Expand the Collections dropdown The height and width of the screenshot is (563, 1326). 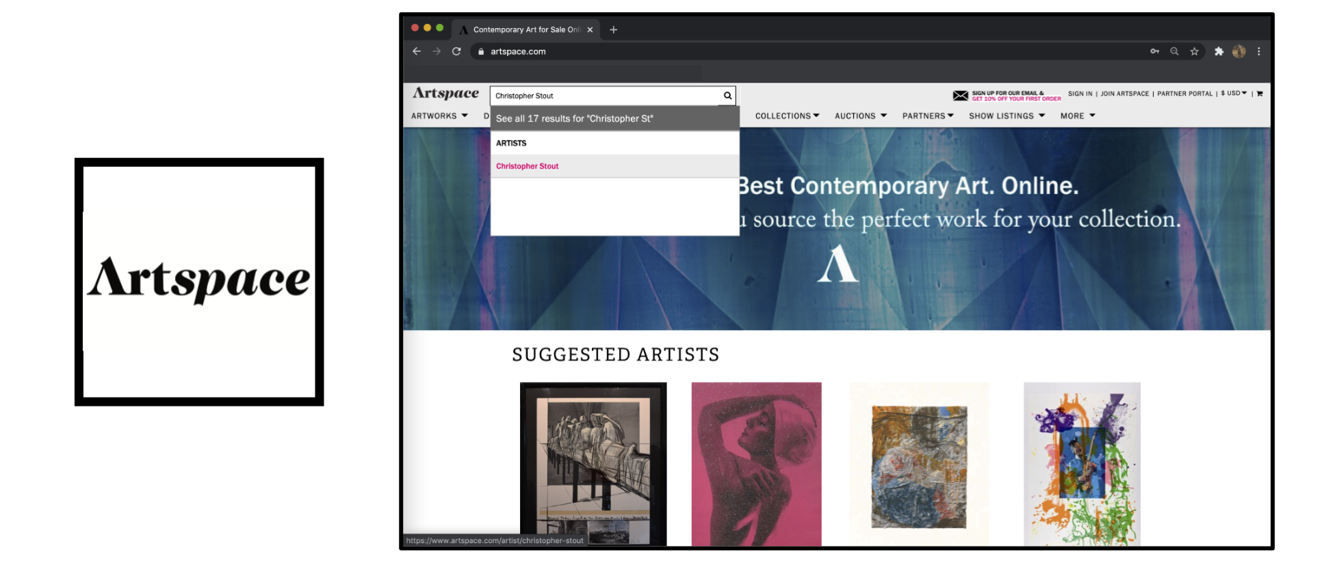(787, 116)
